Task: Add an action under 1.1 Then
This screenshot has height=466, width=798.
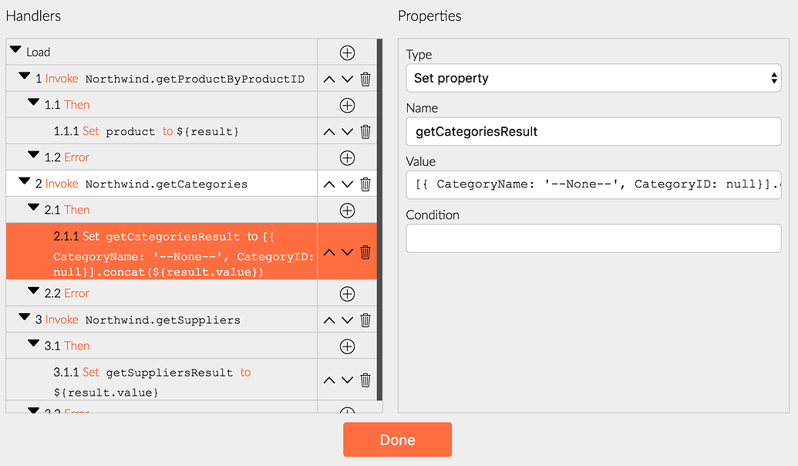Action: click(347, 106)
